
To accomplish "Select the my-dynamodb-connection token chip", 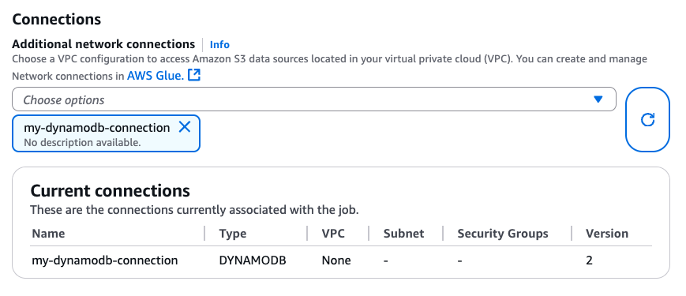I will [106, 133].
